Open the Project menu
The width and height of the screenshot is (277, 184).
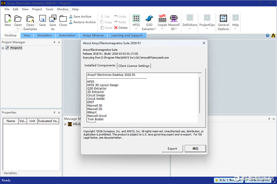pos(37,9)
